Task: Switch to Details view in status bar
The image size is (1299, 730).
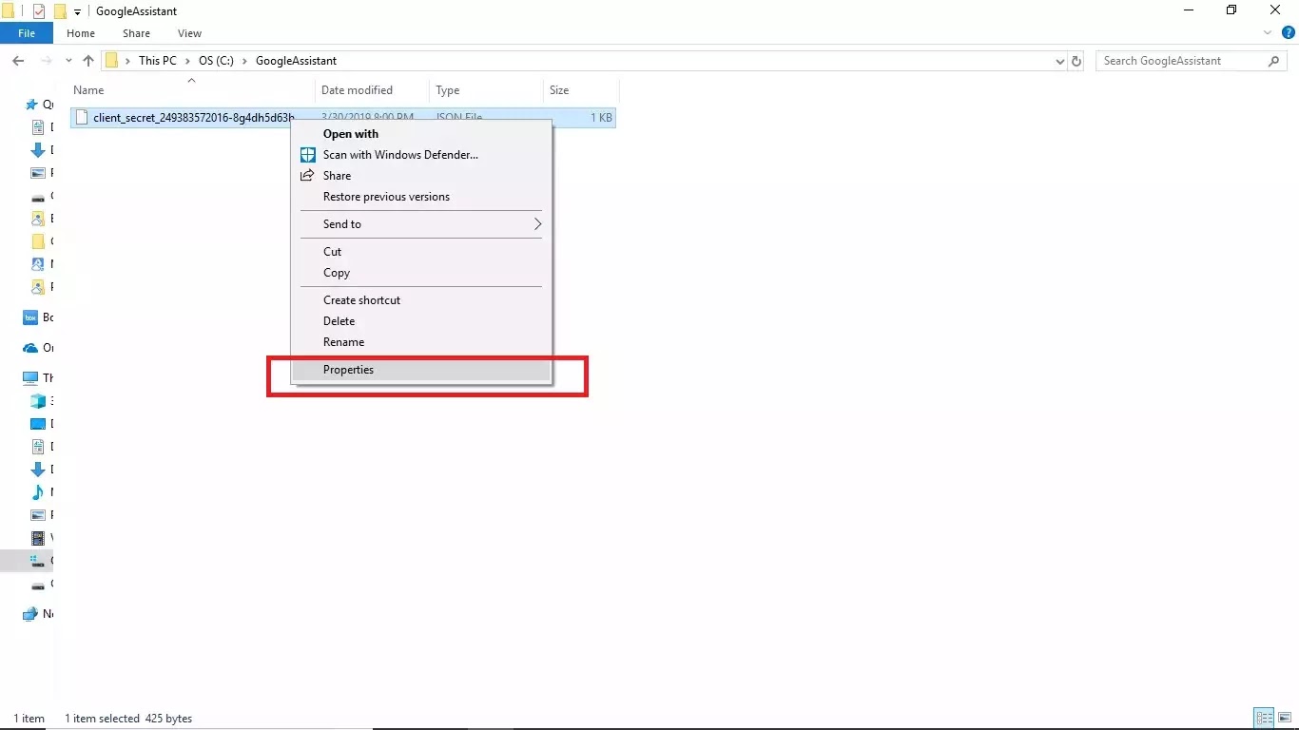Action: 1264,718
